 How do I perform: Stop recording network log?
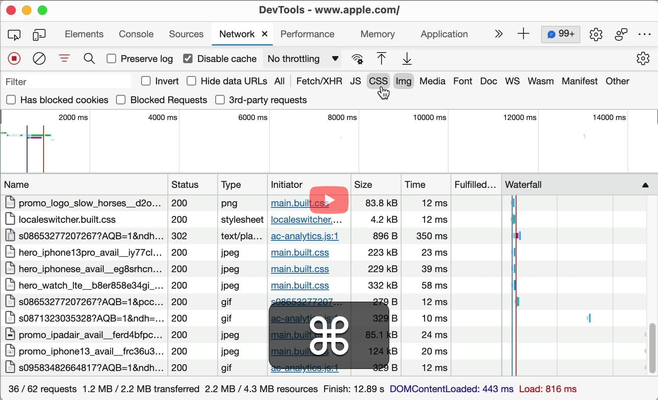[14, 59]
